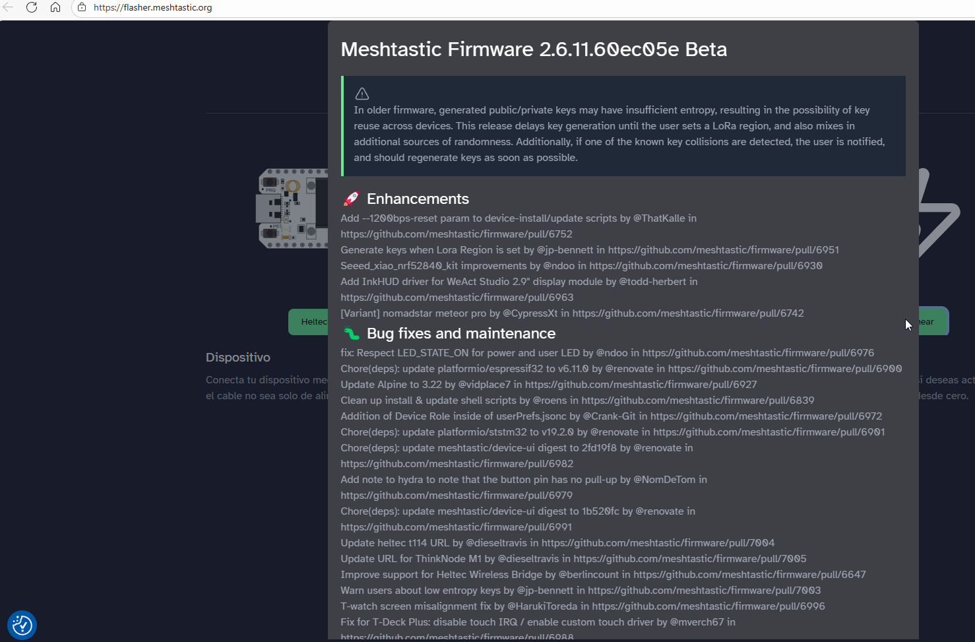Click the browser back arrow
The image size is (975, 642).
point(8,7)
